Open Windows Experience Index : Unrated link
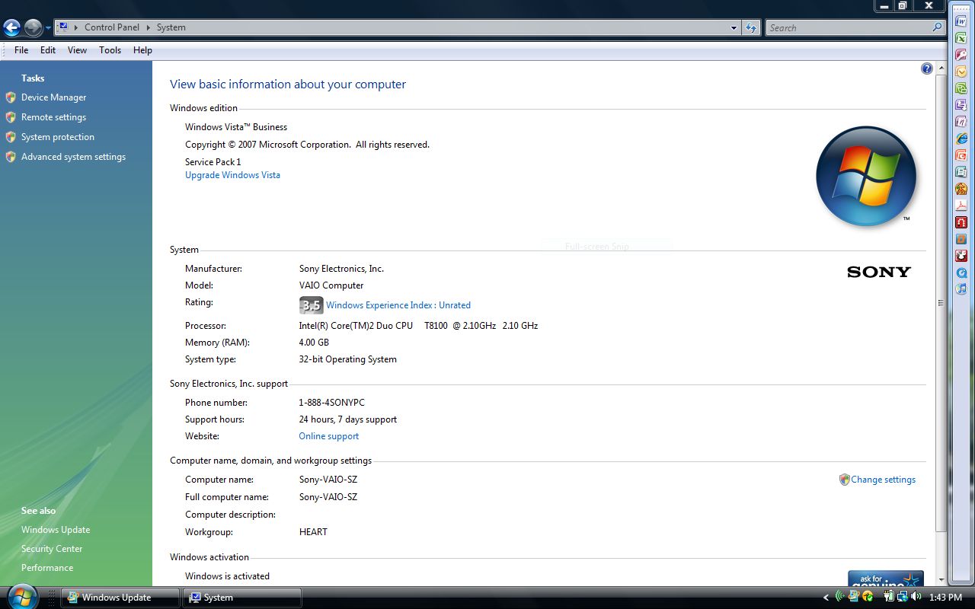This screenshot has width=975, height=609. click(x=398, y=305)
